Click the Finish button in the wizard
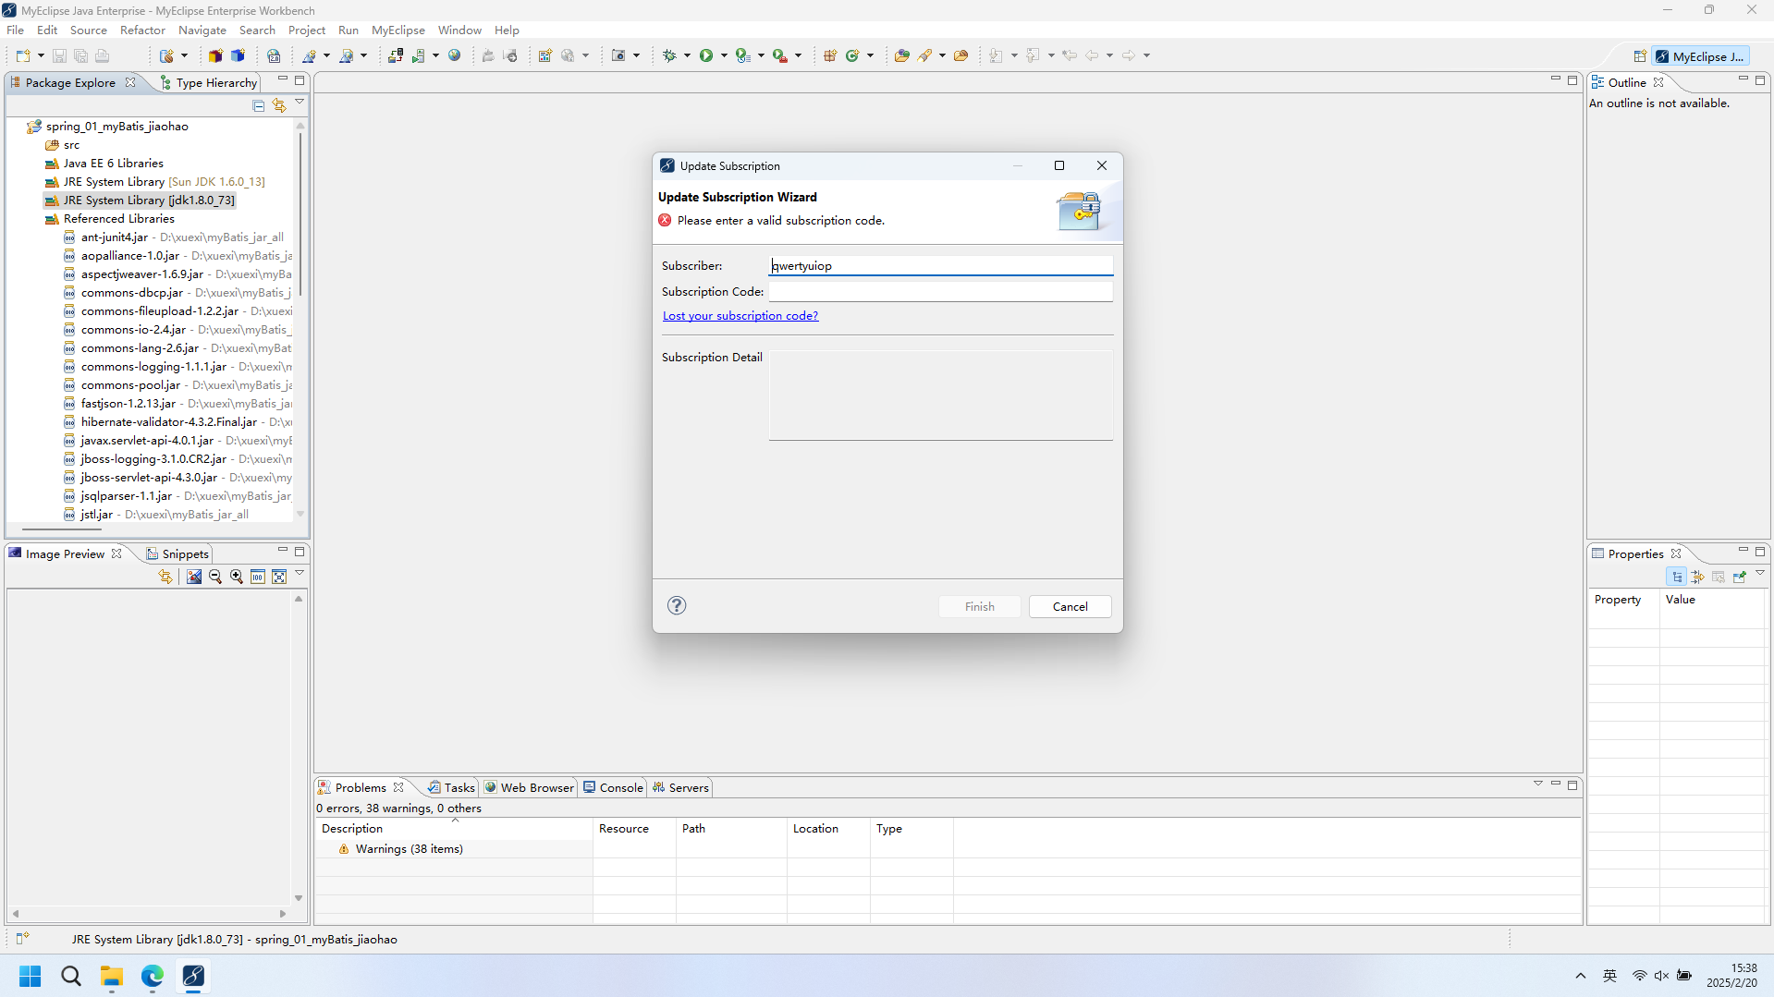The height and width of the screenshot is (997, 1774). click(979, 606)
